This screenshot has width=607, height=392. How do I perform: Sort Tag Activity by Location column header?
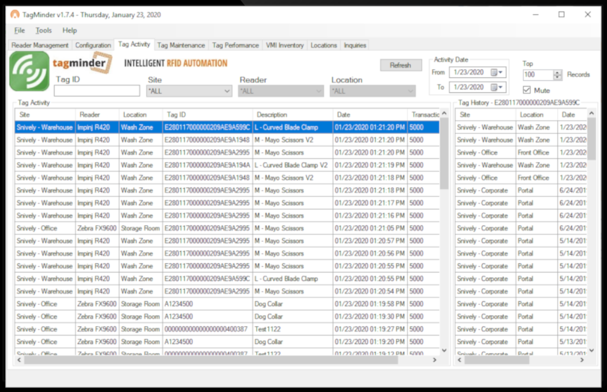(141, 115)
